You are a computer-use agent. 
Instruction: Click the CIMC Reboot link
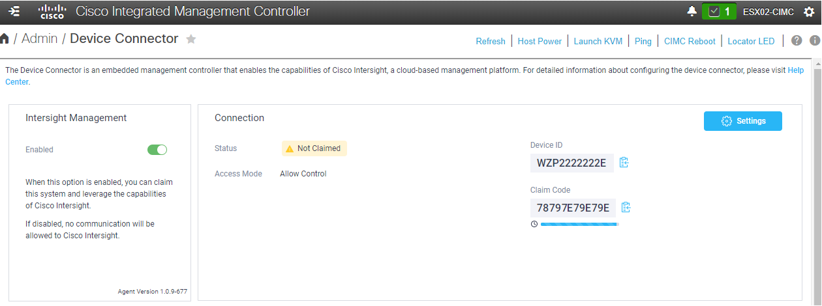pyautogui.click(x=690, y=41)
